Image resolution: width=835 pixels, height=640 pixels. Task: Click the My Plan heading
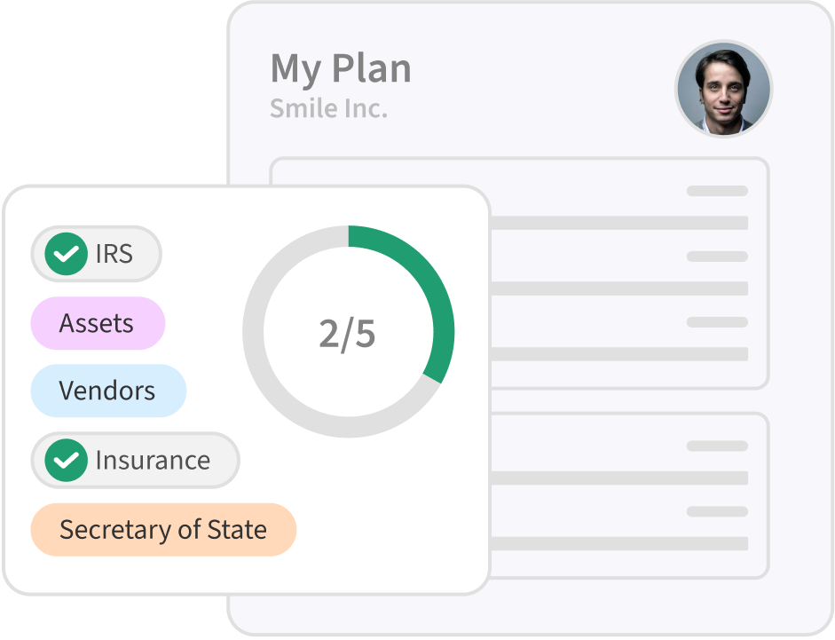coord(341,68)
